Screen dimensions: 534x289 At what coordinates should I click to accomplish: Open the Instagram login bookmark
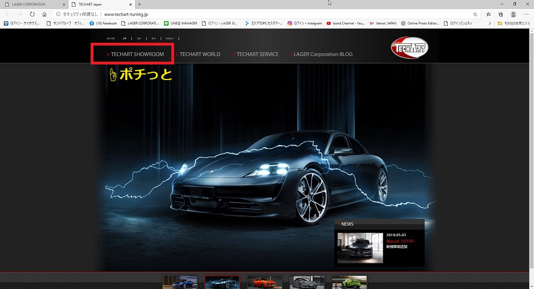click(x=305, y=23)
